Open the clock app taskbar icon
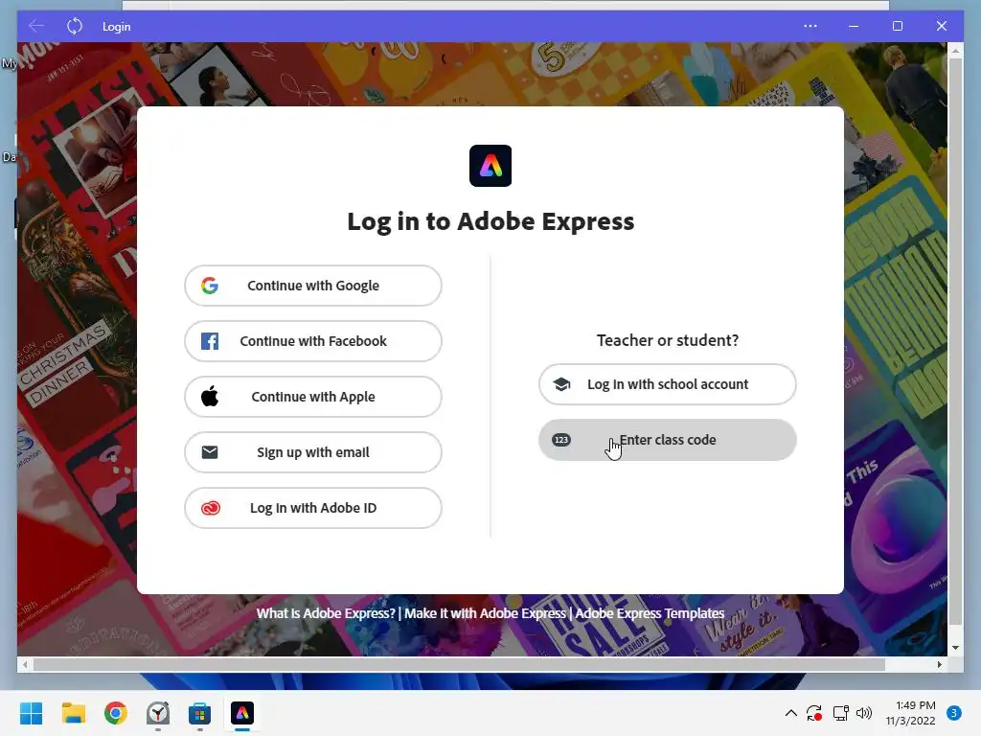Screen dimensions: 981x736 coord(158,713)
